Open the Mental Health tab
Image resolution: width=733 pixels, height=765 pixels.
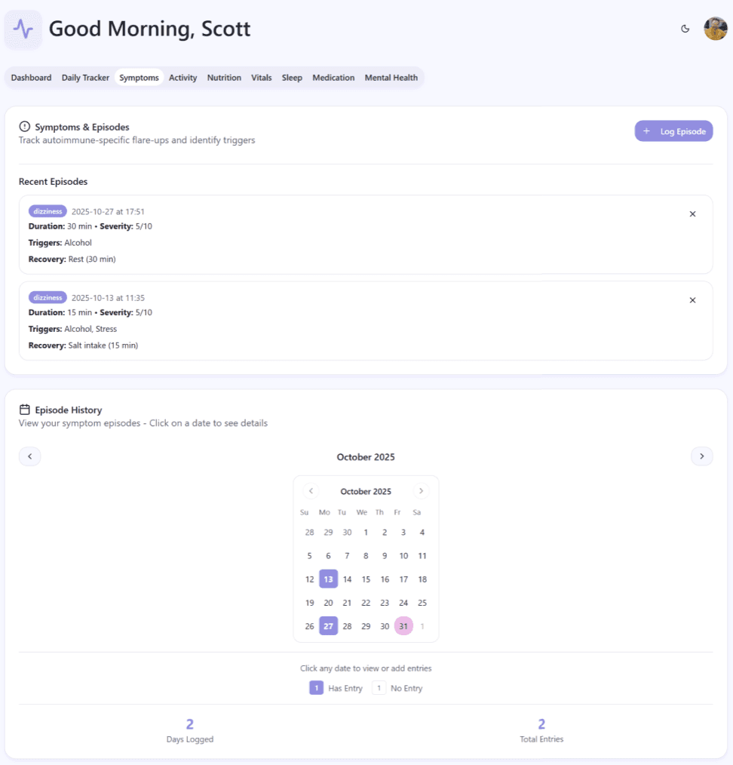[x=391, y=78]
